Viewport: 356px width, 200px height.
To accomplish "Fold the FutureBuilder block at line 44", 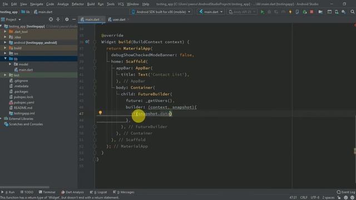I will click(95, 94).
